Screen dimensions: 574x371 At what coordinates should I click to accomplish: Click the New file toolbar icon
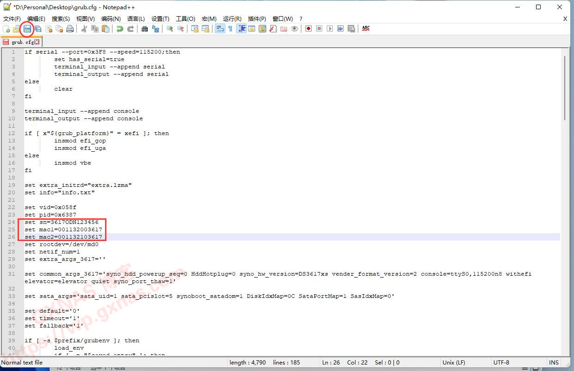6,29
